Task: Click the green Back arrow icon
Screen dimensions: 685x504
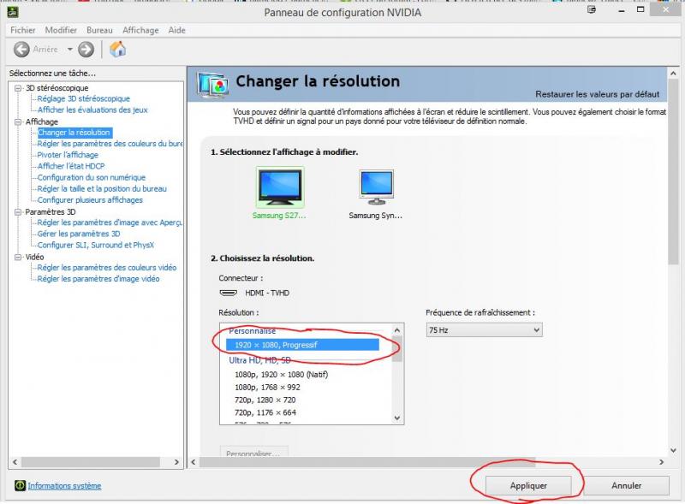Action: (21, 50)
